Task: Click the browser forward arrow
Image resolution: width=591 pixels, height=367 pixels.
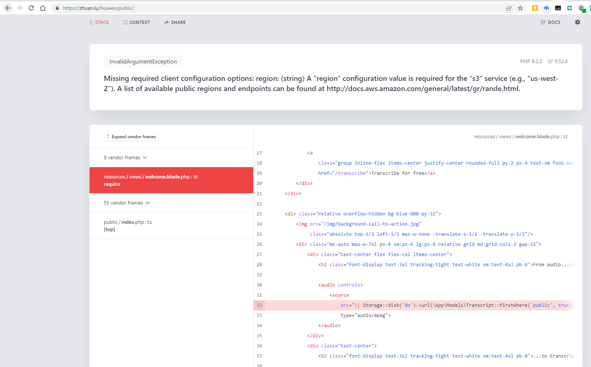Action: coord(20,8)
